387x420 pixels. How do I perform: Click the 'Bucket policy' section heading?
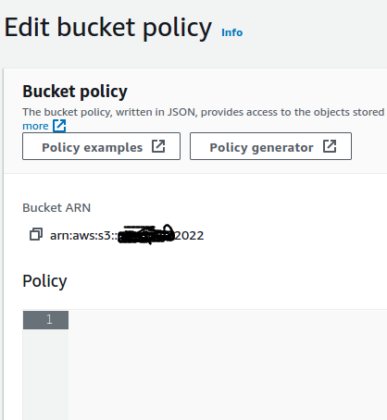pos(75,92)
